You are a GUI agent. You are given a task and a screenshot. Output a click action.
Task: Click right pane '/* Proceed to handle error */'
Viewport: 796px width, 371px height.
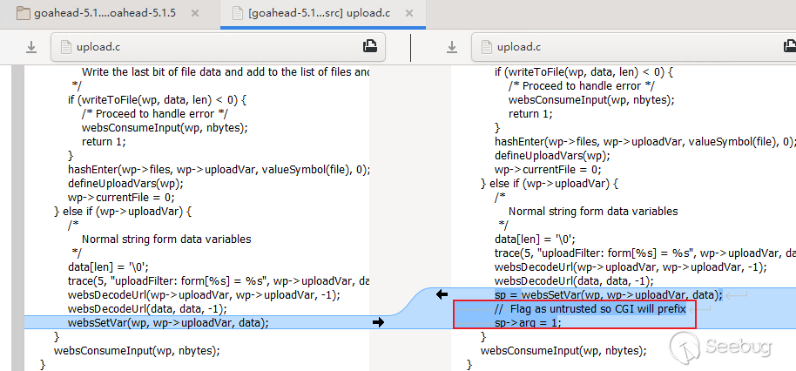click(582, 86)
